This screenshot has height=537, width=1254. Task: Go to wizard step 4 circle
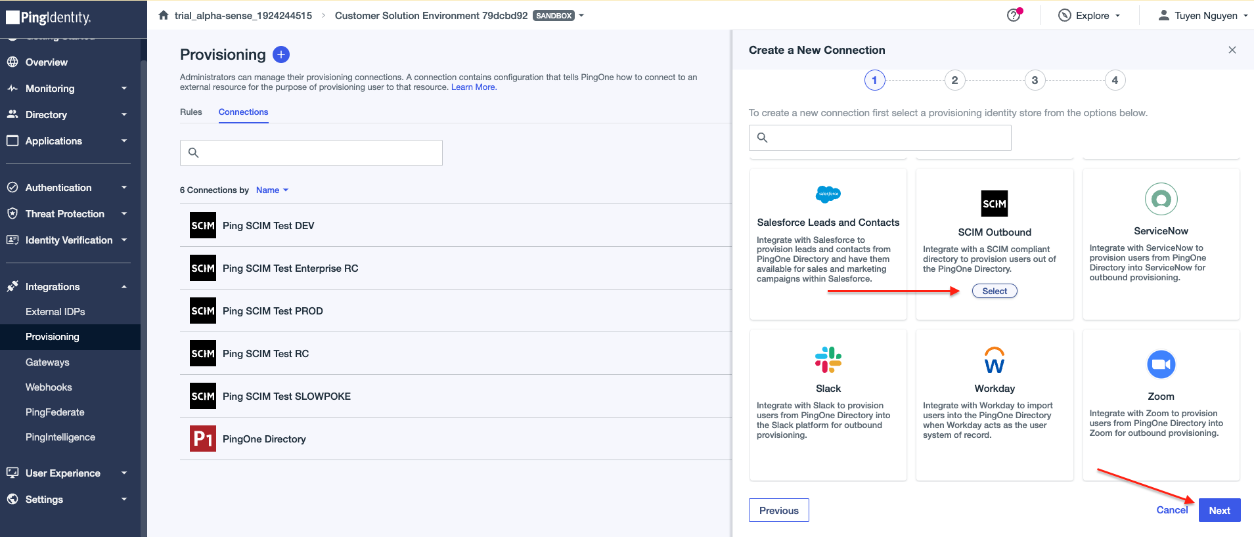(1115, 80)
